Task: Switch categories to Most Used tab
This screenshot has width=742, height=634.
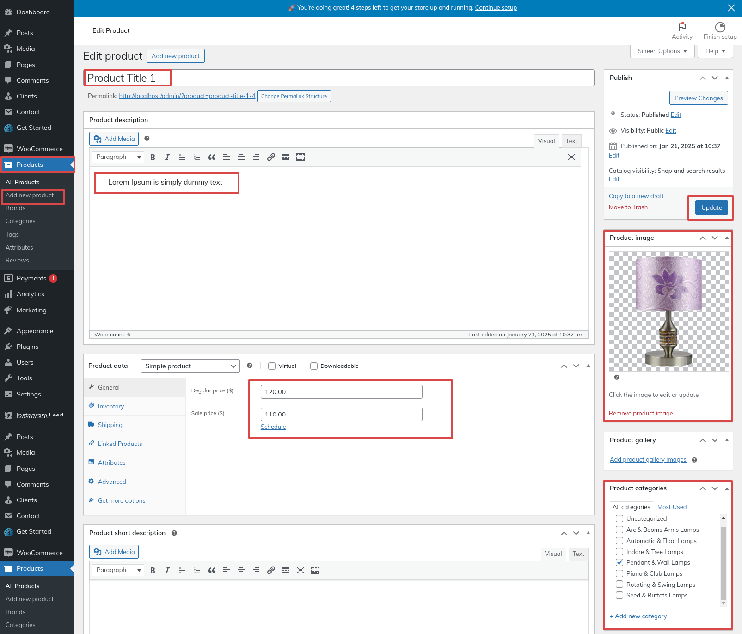Action: click(672, 507)
